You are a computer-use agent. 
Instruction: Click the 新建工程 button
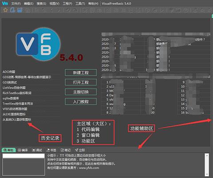(81, 72)
